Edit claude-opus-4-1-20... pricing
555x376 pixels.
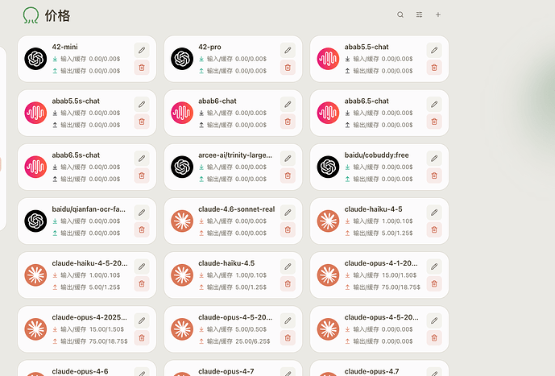click(x=434, y=267)
